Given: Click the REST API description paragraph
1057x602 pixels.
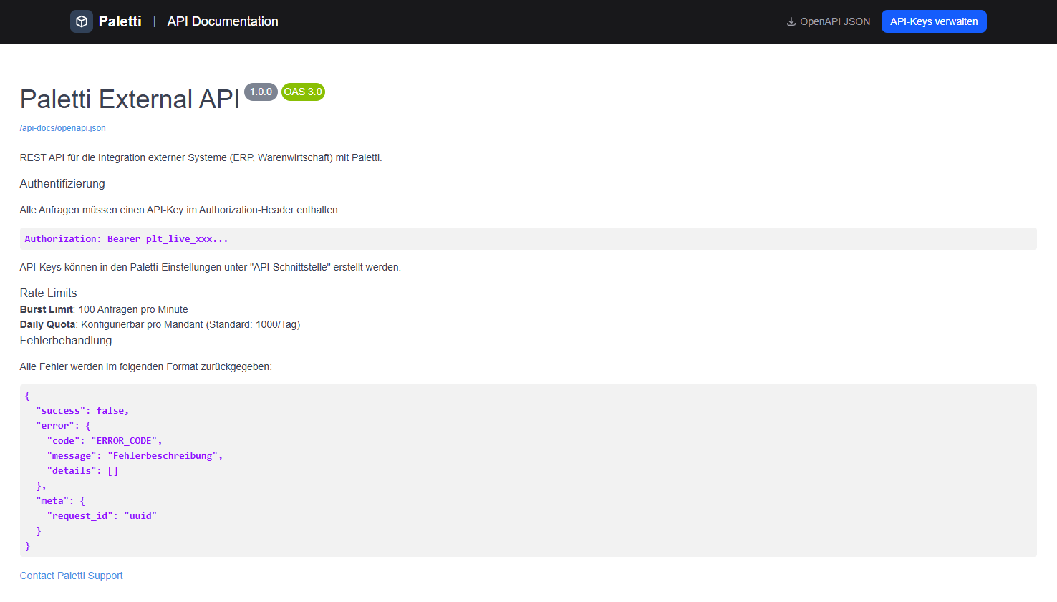Looking at the screenshot, I should (201, 157).
